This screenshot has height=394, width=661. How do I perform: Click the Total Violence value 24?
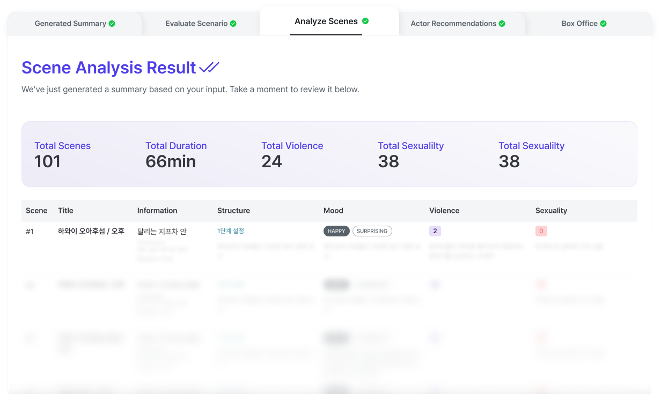pos(271,161)
